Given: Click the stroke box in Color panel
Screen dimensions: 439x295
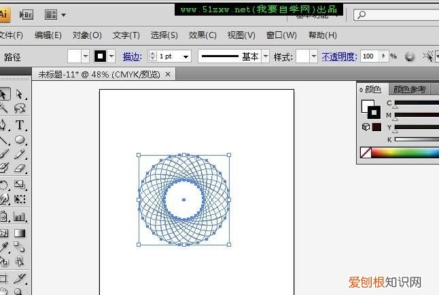Looking at the screenshot, I should (x=374, y=113).
